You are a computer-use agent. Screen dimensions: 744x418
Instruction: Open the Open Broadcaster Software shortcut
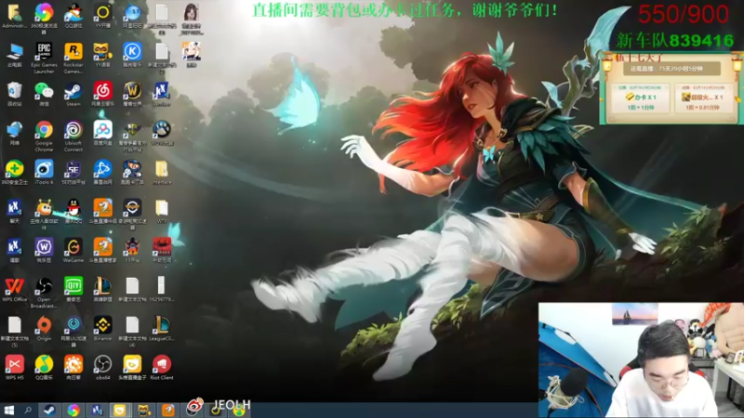pyautogui.click(x=44, y=293)
